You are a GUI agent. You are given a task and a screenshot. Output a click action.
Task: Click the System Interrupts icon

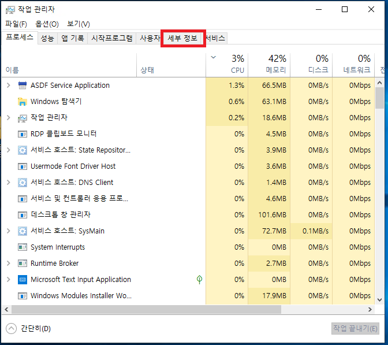point(23,247)
